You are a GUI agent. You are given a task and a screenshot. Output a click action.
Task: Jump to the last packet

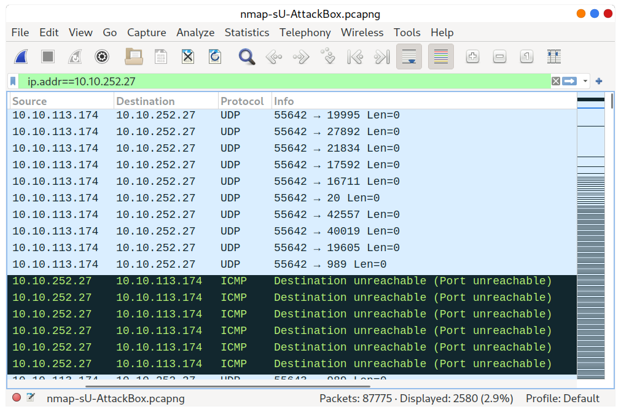(382, 57)
